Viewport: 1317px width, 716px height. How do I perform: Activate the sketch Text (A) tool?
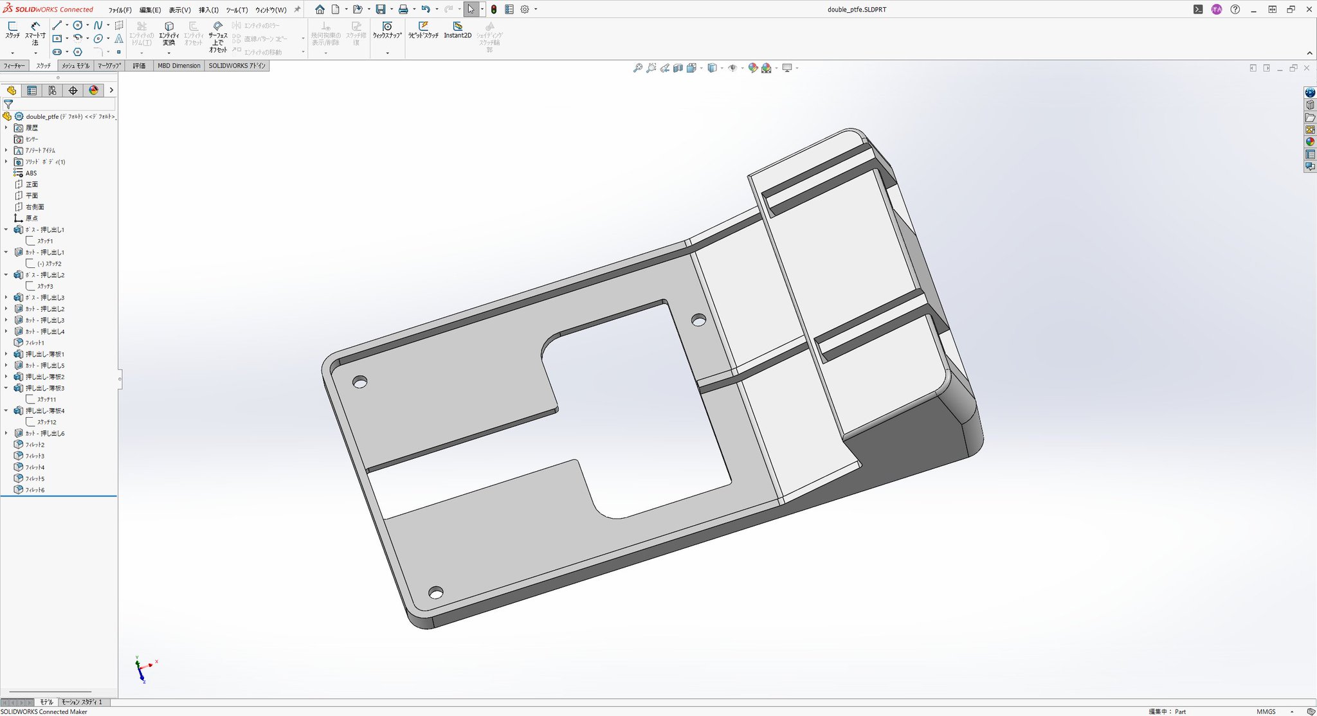pyautogui.click(x=119, y=39)
